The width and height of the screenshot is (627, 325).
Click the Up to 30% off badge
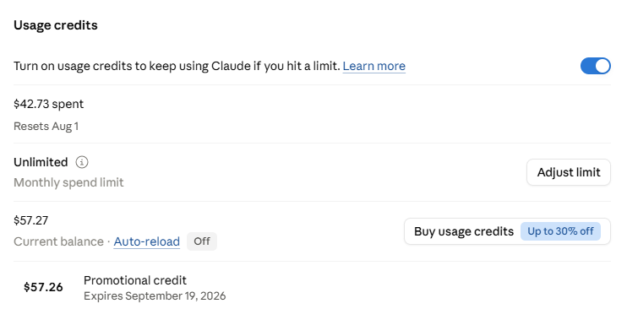[560, 231]
